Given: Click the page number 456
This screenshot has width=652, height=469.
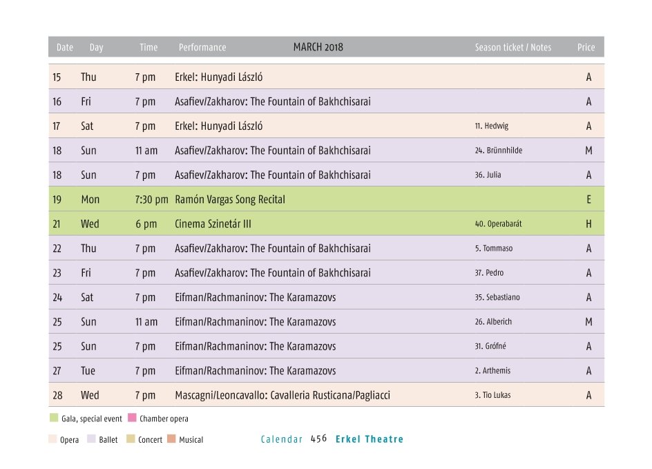Looking at the screenshot, I should [x=318, y=439].
